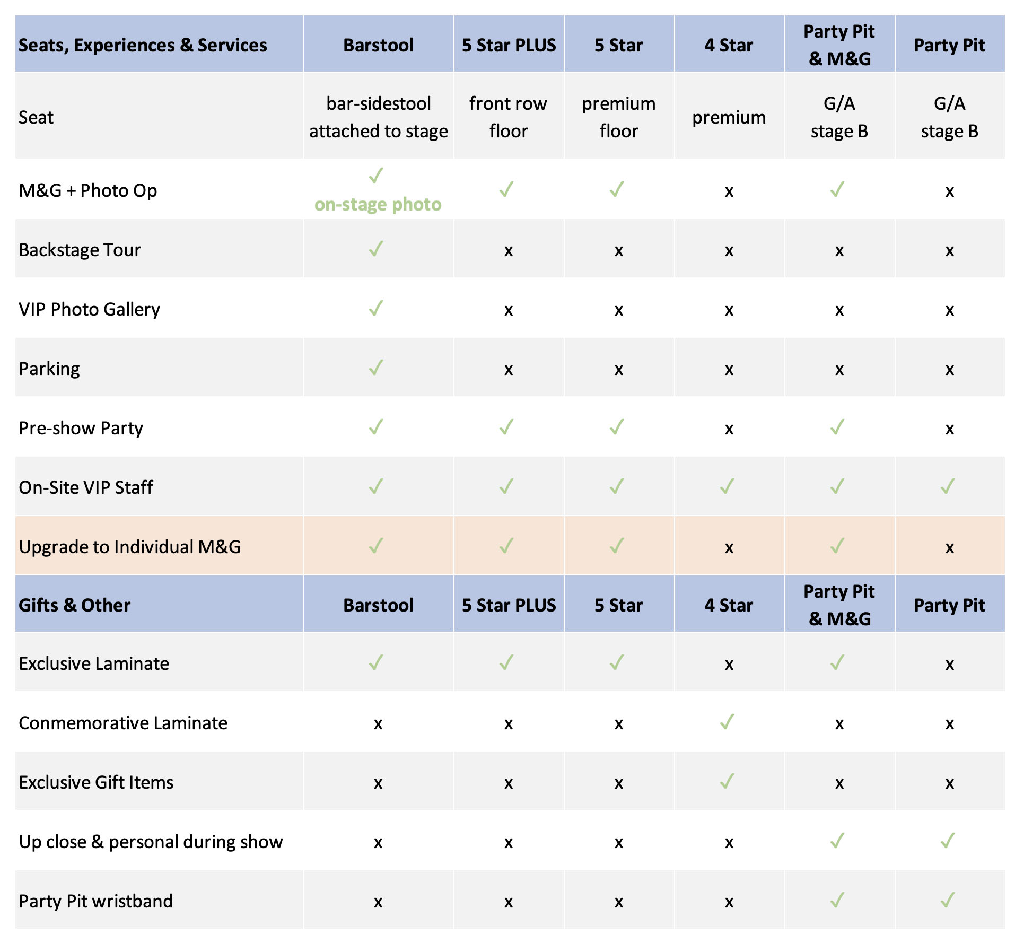1024x943 pixels.
Task: Click Pre-show Party checkmark under 5 Star PLUS
Action: click(x=506, y=426)
